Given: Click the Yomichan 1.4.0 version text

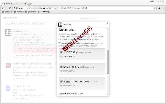Looking at the screenshot, I should [x=27, y=31].
